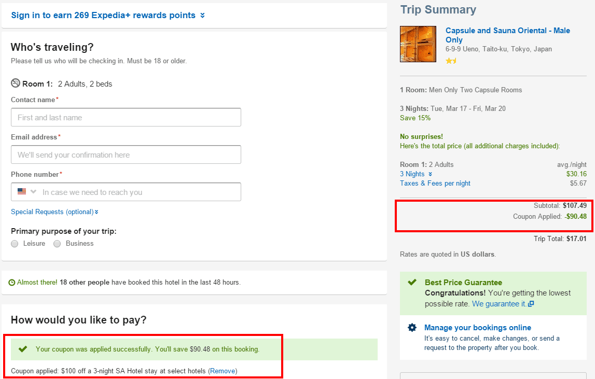
Task: Click the hotel star rating icon
Action: pos(451,61)
